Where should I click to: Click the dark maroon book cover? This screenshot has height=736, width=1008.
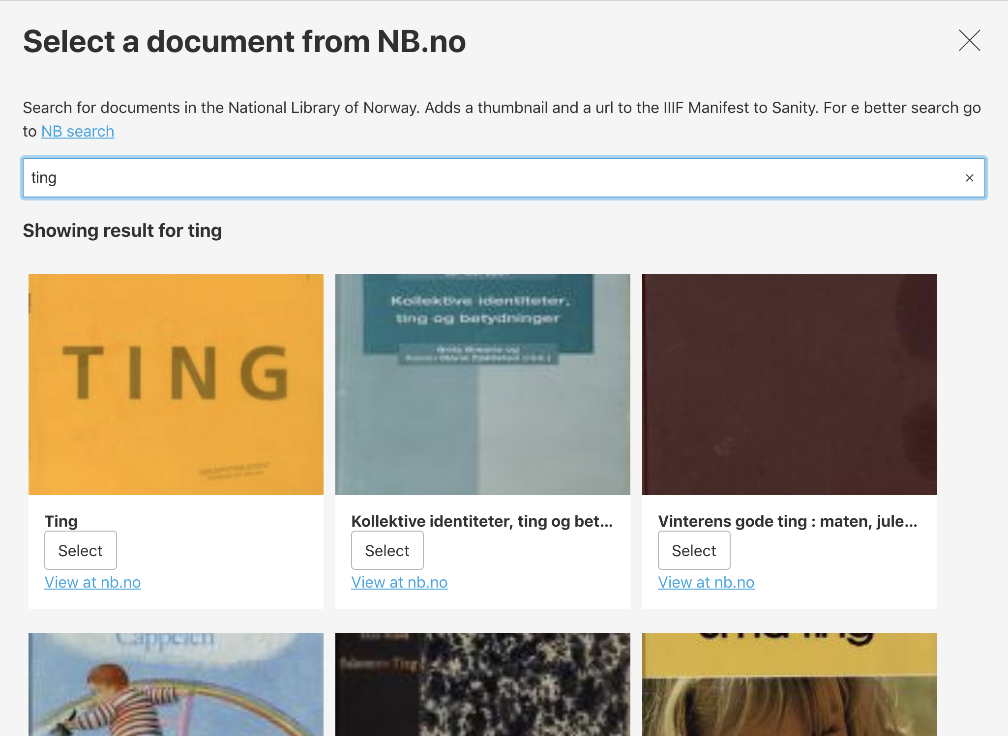coord(789,384)
